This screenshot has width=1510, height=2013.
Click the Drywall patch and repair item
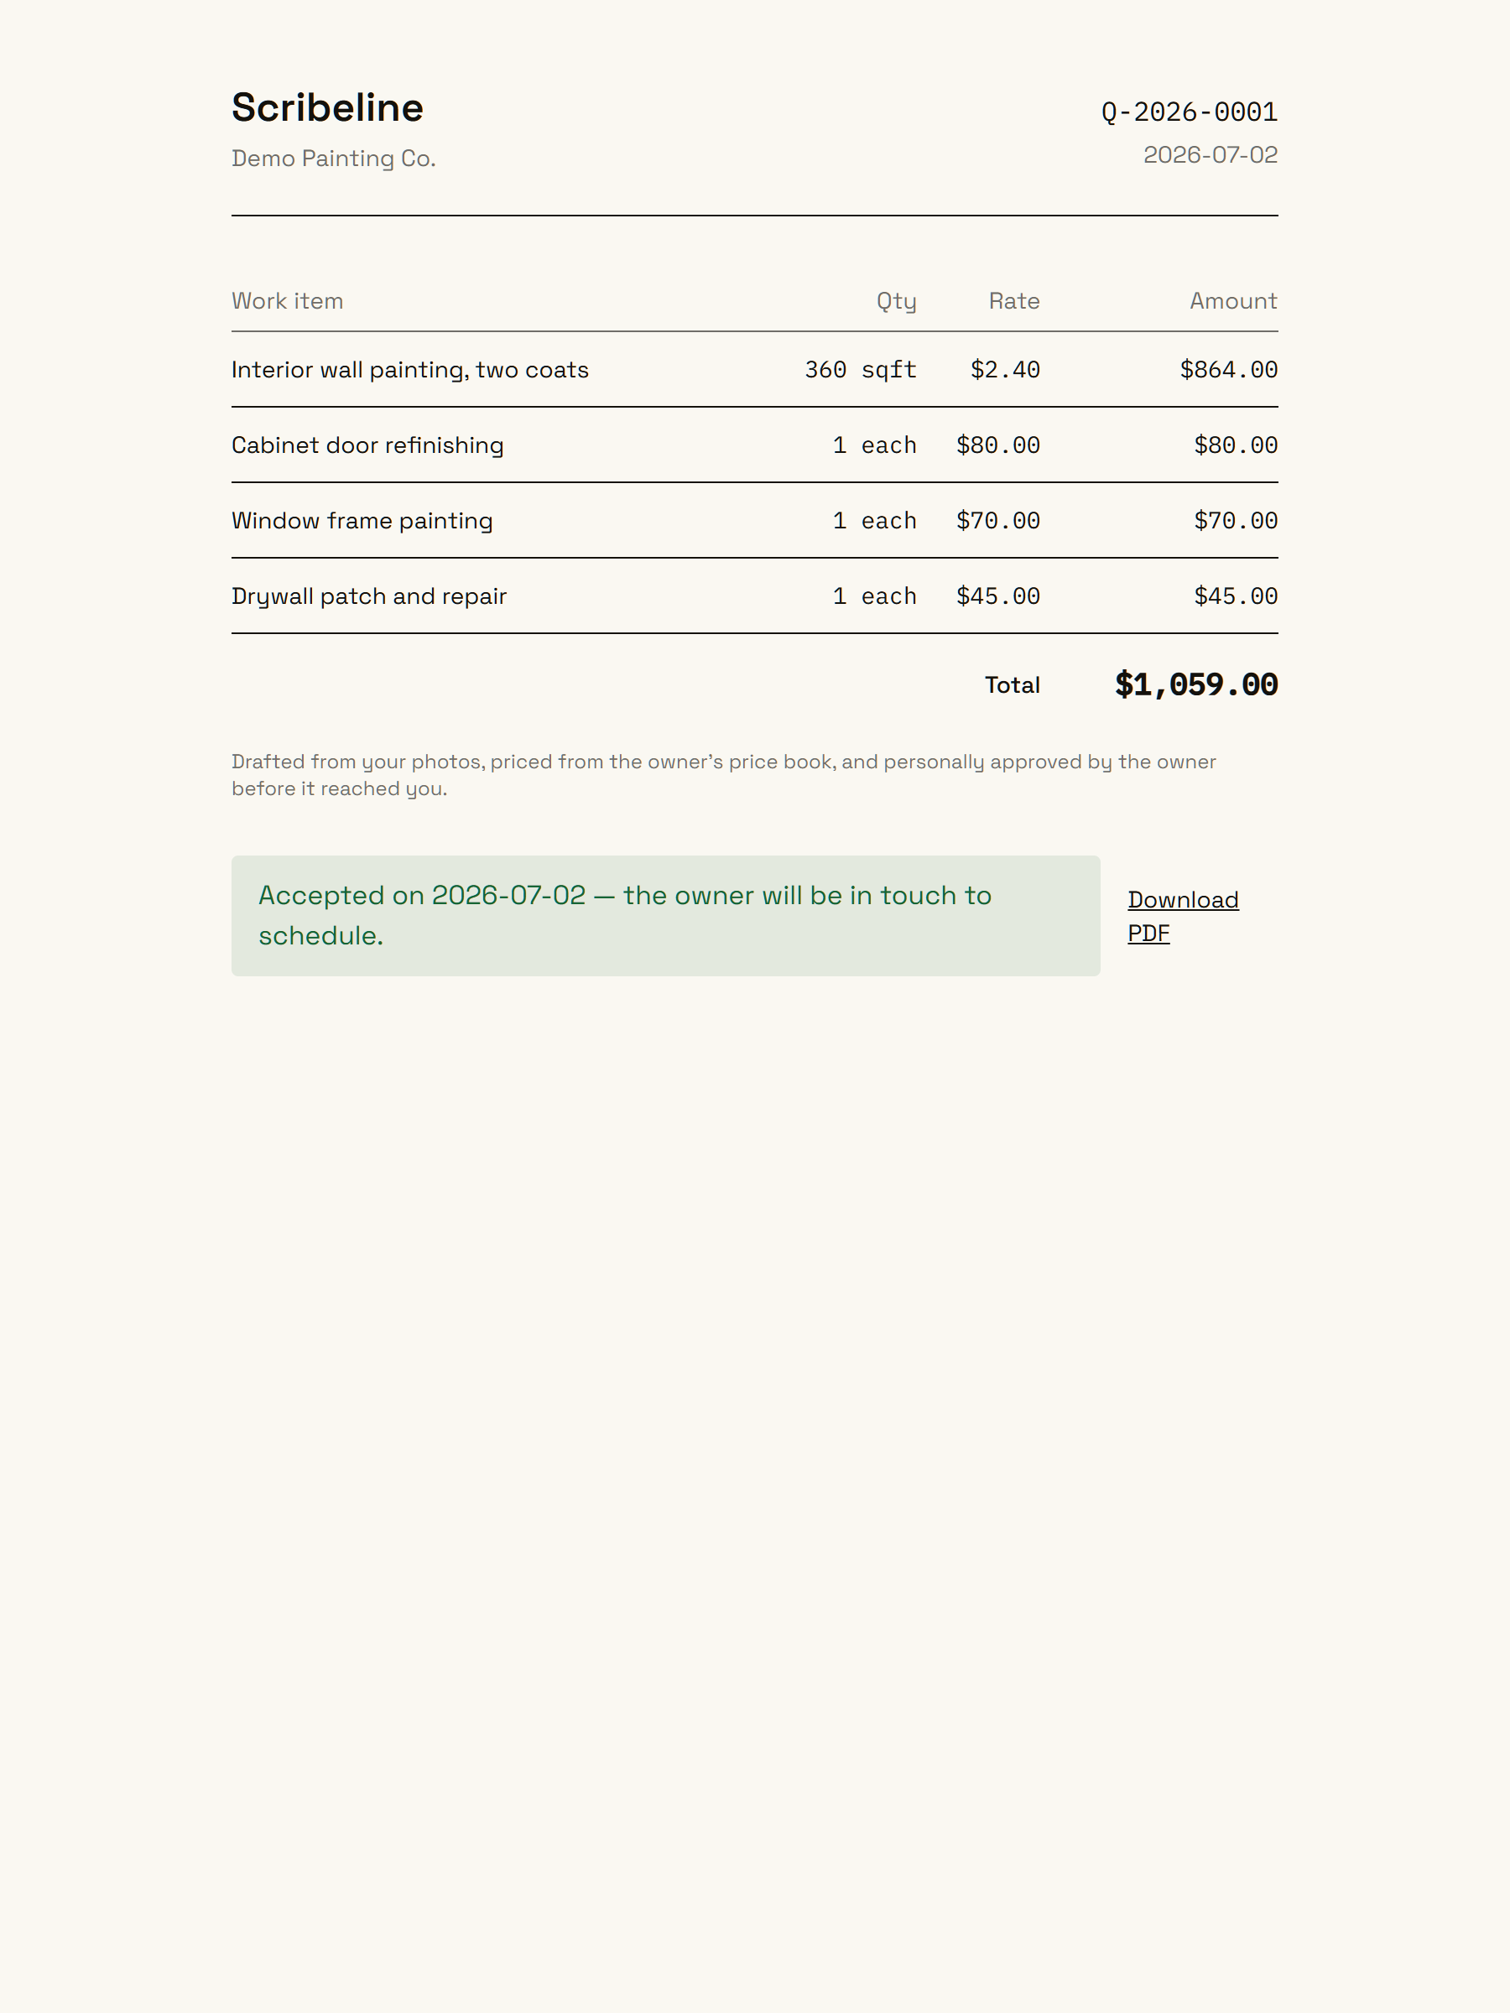368,596
